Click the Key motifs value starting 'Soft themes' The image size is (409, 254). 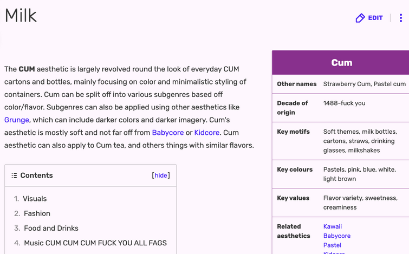[360, 141]
